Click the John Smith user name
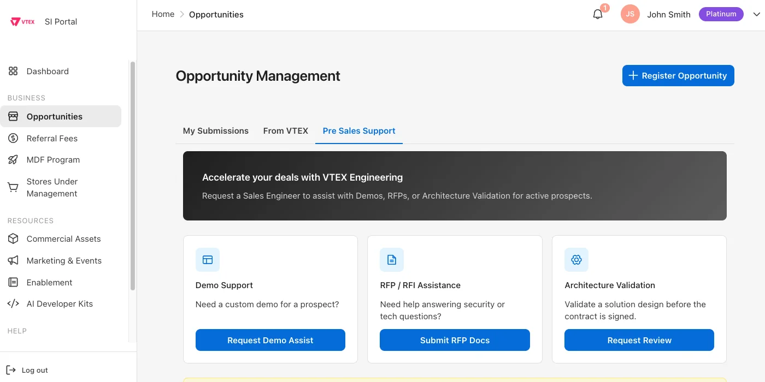The image size is (765, 382). (x=669, y=15)
